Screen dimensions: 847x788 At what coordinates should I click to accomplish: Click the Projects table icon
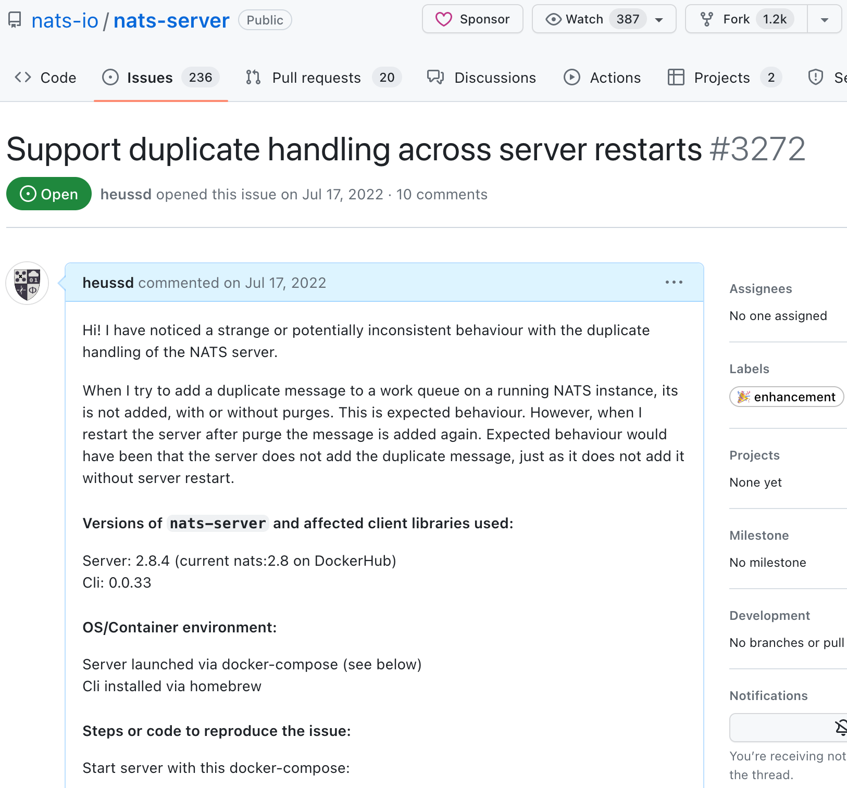click(x=676, y=78)
